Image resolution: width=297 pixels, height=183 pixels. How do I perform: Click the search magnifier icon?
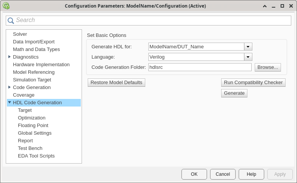click(x=11, y=21)
